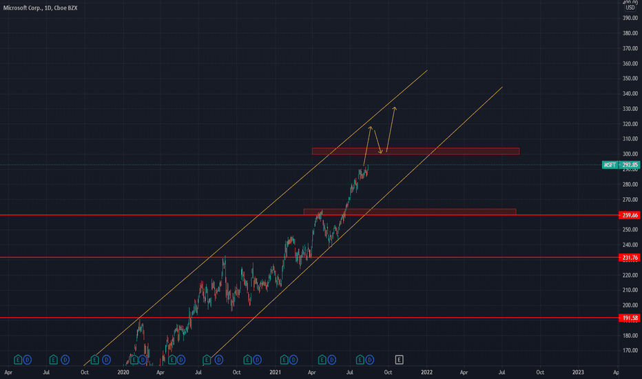
Task: Click the 360.00 price axis label
Action: pyautogui.click(x=630, y=63)
